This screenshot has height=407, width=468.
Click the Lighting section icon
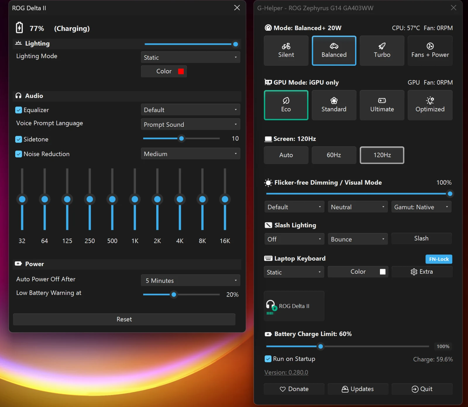tap(18, 43)
